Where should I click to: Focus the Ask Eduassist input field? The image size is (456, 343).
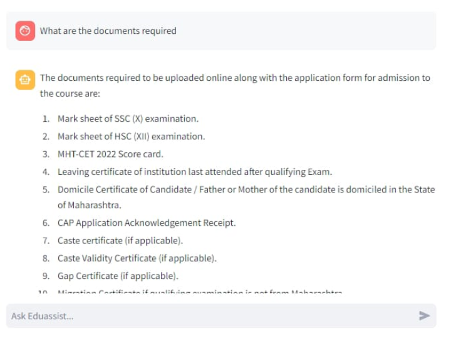click(221, 315)
